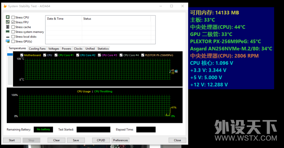This screenshot has height=148, width=284.
Task: Switch to the Powers tab
Action: point(66,49)
